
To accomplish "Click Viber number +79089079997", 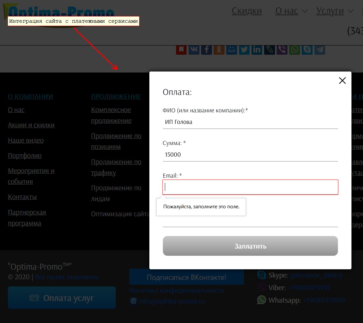I will click(x=309, y=288).
